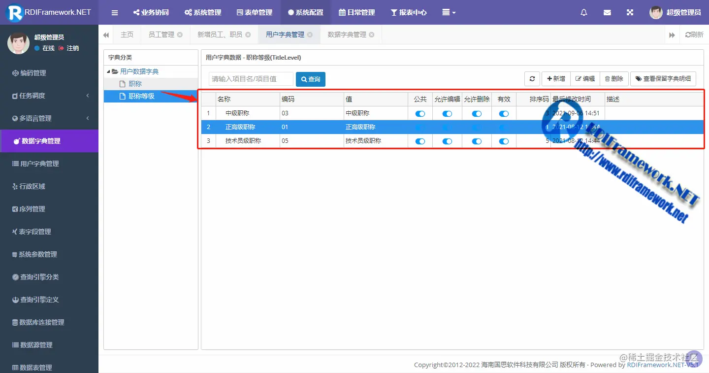Click the table refresh icon above the grid
Screen dimensions: 709x373
pyautogui.click(x=532, y=79)
